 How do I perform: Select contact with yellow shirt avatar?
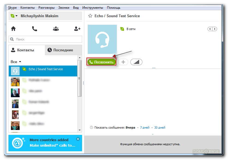pos(15,82)
